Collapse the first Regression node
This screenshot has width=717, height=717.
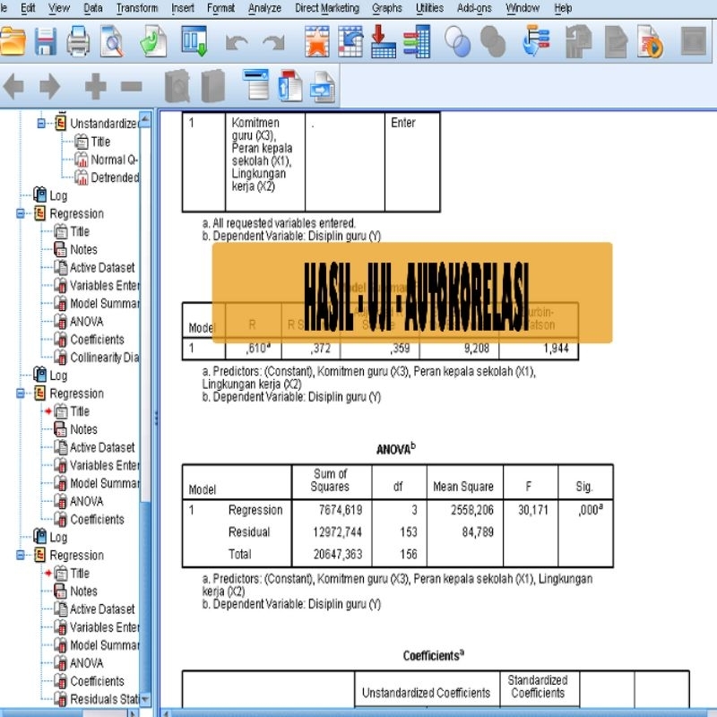(20, 213)
